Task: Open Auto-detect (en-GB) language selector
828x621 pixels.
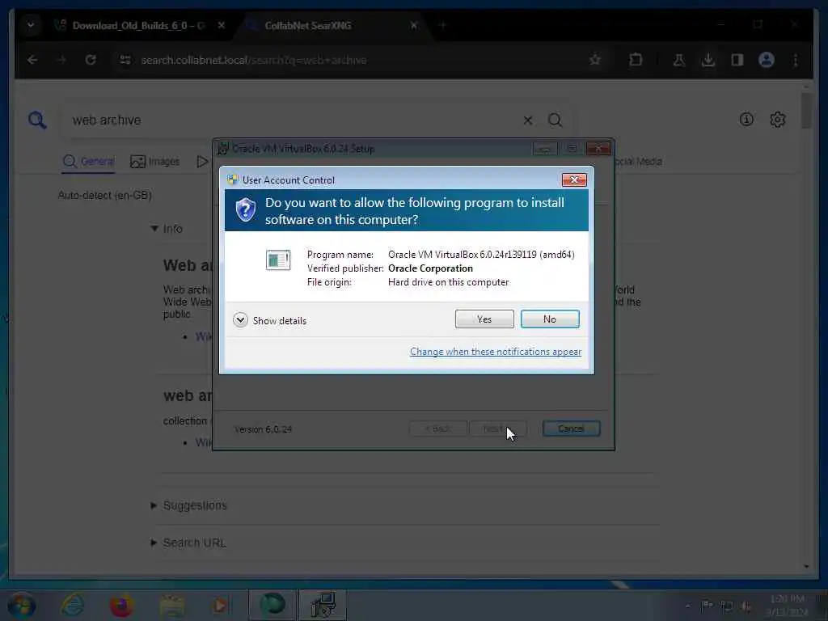Action: pyautogui.click(x=104, y=196)
